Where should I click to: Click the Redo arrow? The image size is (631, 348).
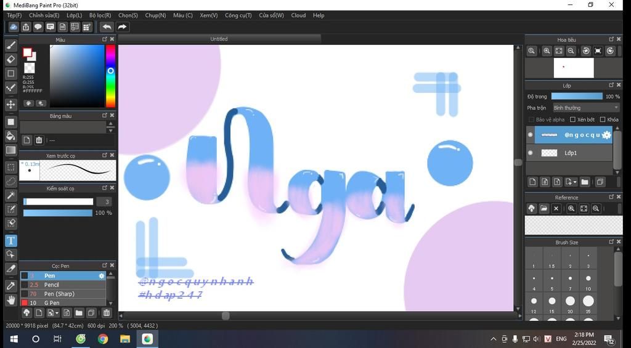pyautogui.click(x=122, y=27)
